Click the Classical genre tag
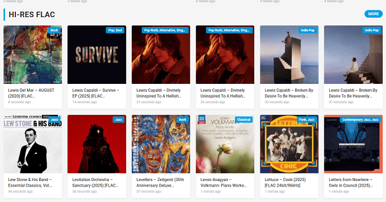The height and width of the screenshot is (202, 386). pyautogui.click(x=244, y=119)
